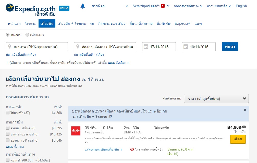The height and width of the screenshot is (163, 257).
Task: Check the บางกอกแอร์เวย์ส (8) airline filter
Action: pyautogui.click(x=8, y=134)
